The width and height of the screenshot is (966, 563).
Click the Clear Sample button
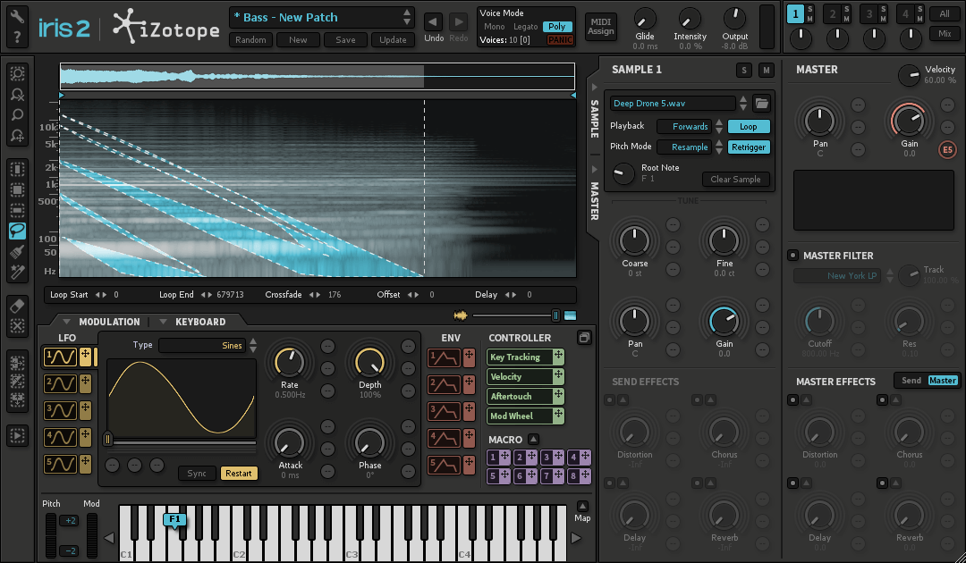click(x=735, y=179)
